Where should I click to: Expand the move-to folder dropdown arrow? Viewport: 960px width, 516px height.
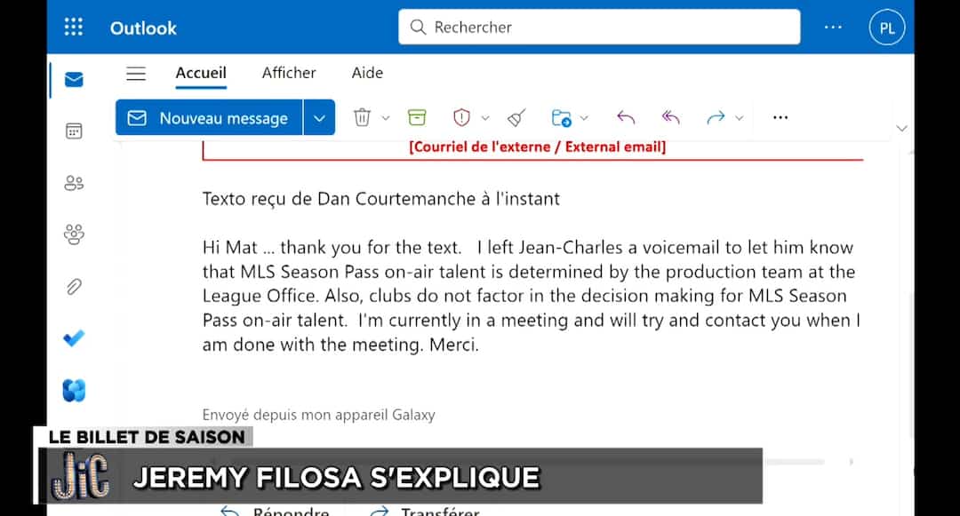coord(584,118)
